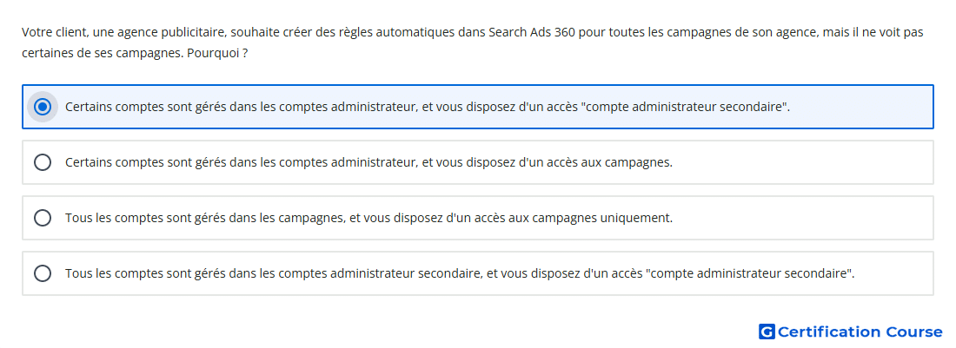Click text "Certains comptes… accès aux campagnes."
The height and width of the screenshot is (348, 956).
[x=368, y=162]
